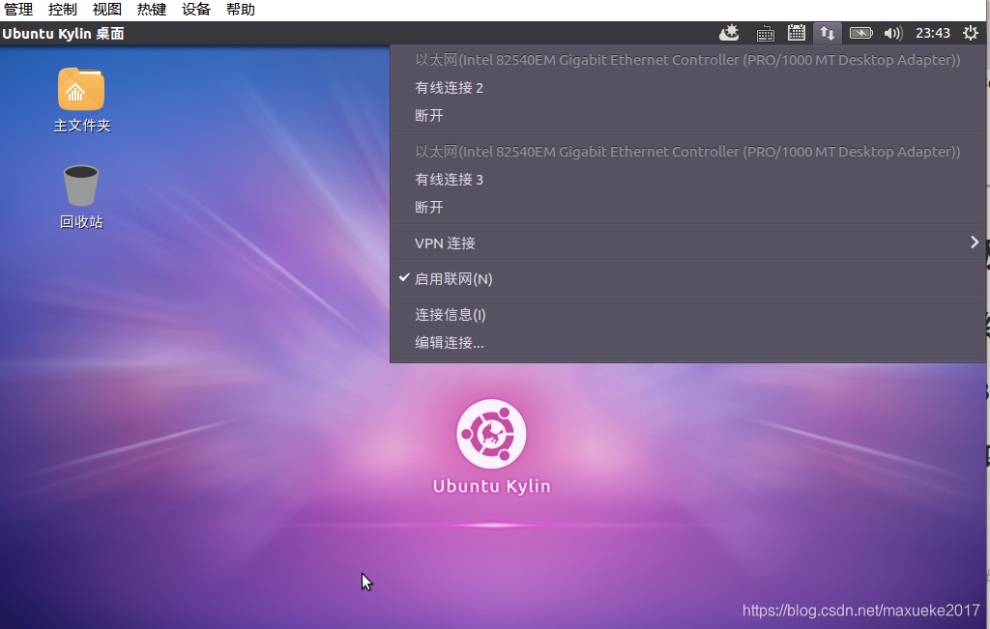Image resolution: width=990 pixels, height=629 pixels.
Task: Click 断开 under 有线连接 3
Action: click(x=688, y=208)
